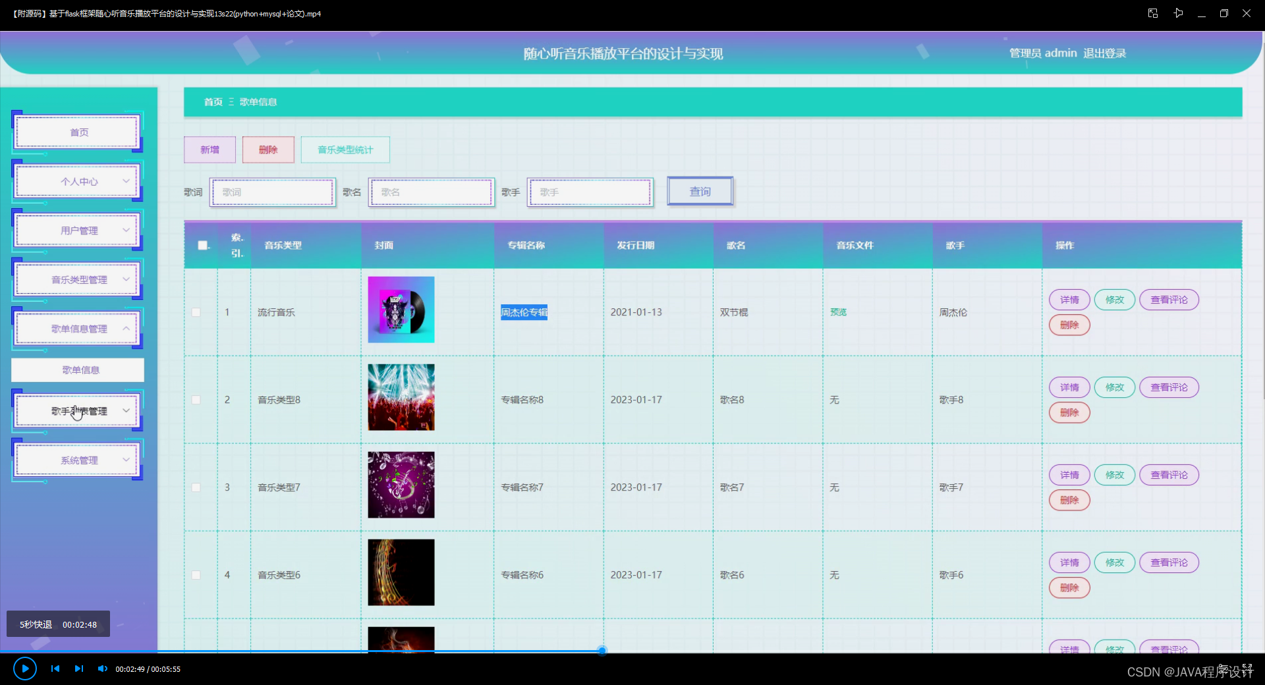This screenshot has width=1265, height=685.
Task: Open the cover thumbnail for 周杰伦专辑
Action: (x=401, y=310)
